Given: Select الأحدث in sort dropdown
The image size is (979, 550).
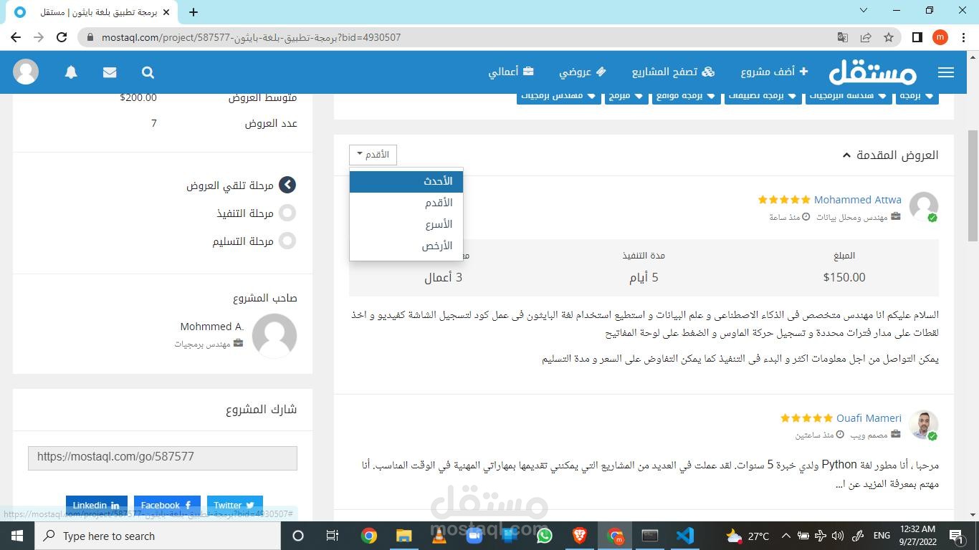Looking at the screenshot, I should click(x=406, y=181).
